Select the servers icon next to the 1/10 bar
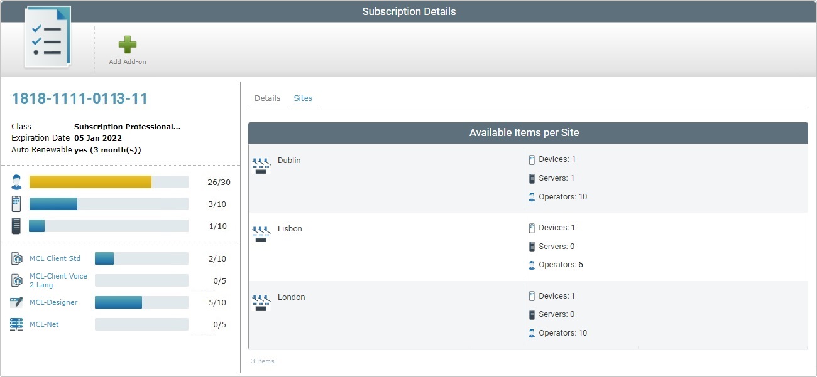817x377 pixels. (x=17, y=225)
